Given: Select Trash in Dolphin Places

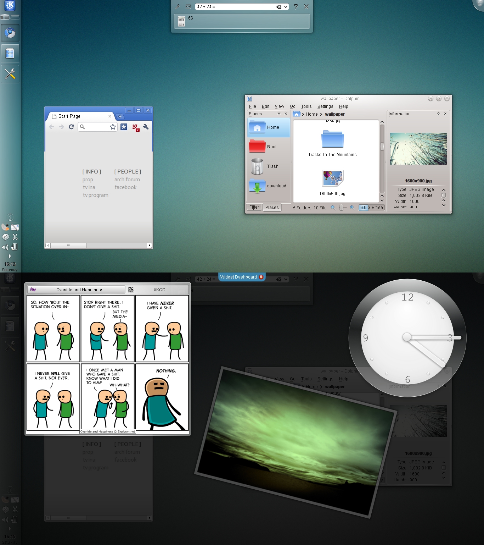Looking at the screenshot, I should click(269, 166).
